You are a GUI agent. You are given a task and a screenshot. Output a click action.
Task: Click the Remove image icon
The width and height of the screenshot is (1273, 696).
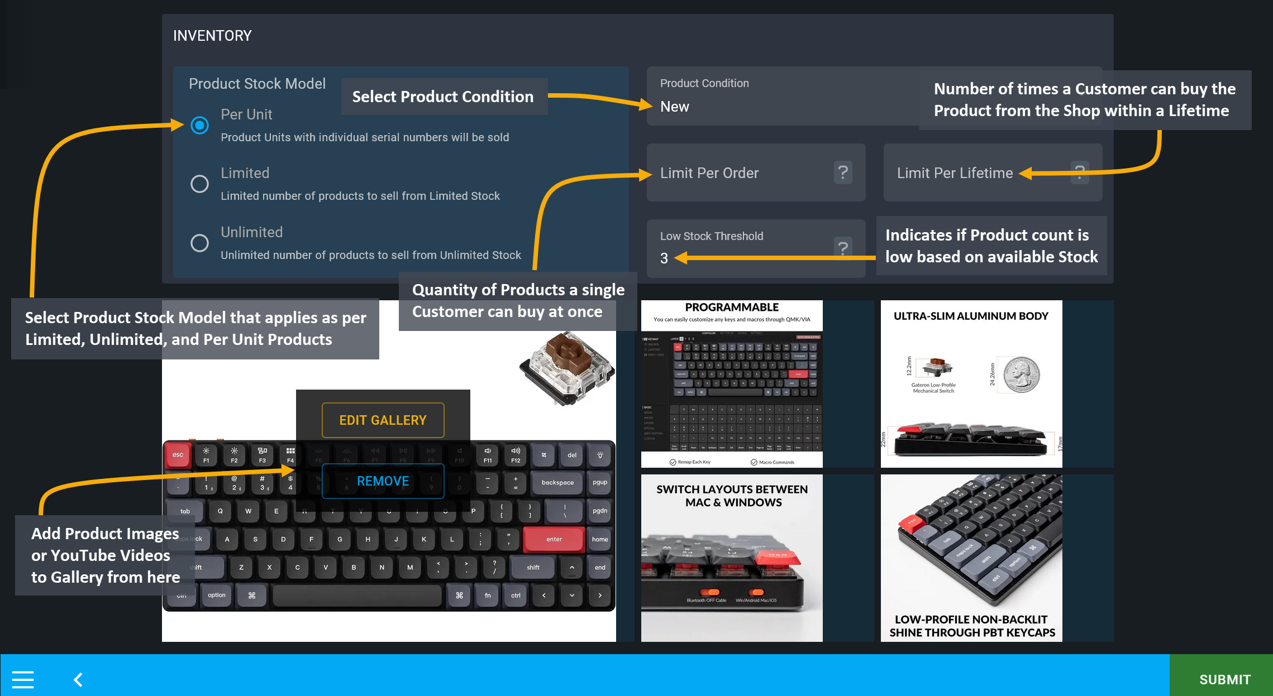click(383, 480)
